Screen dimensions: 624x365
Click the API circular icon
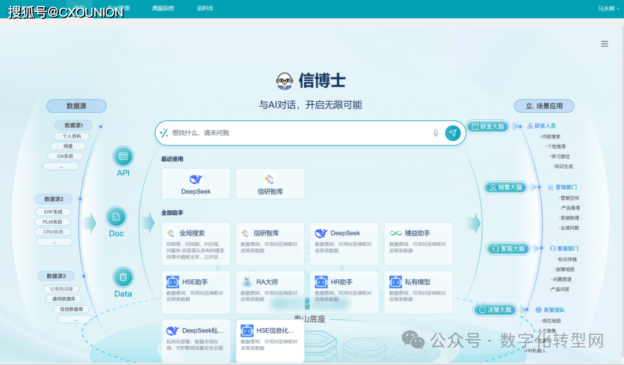[x=123, y=157]
